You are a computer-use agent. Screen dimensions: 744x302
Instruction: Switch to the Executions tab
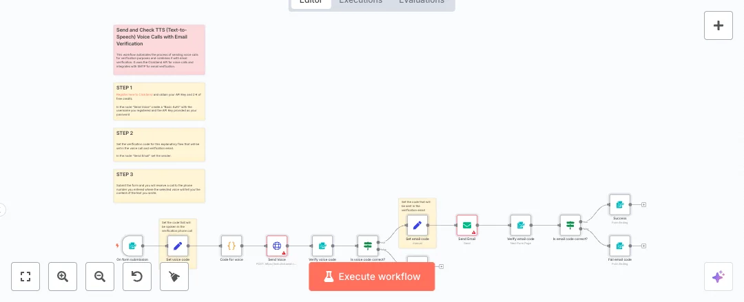(x=360, y=2)
